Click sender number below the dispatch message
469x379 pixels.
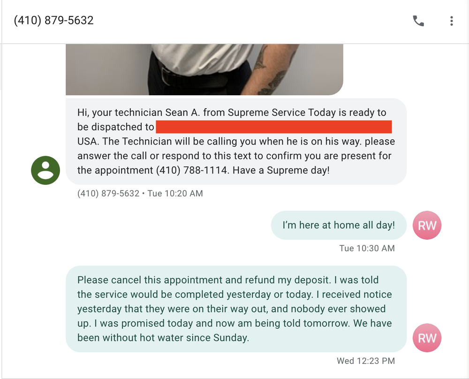coord(108,193)
